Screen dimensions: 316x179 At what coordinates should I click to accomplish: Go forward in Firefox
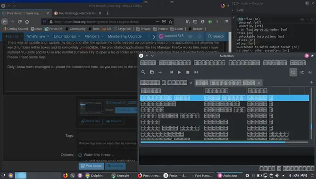coord(12,22)
